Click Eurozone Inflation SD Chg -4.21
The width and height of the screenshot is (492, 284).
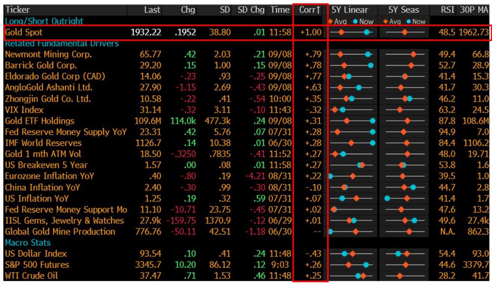tap(255, 176)
